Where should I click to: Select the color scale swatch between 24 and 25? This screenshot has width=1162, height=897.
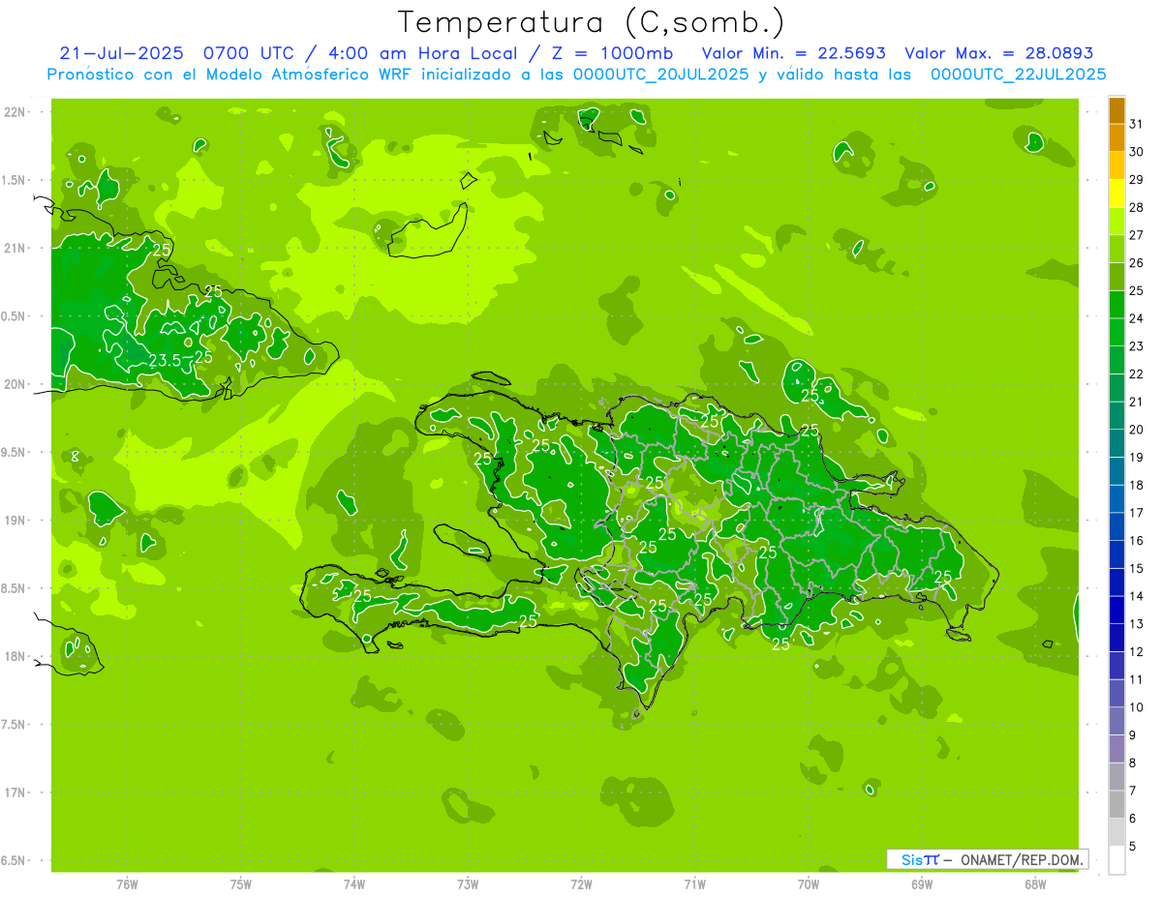(x=1116, y=304)
